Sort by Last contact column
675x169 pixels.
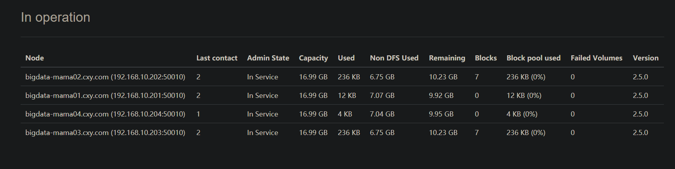click(x=217, y=58)
